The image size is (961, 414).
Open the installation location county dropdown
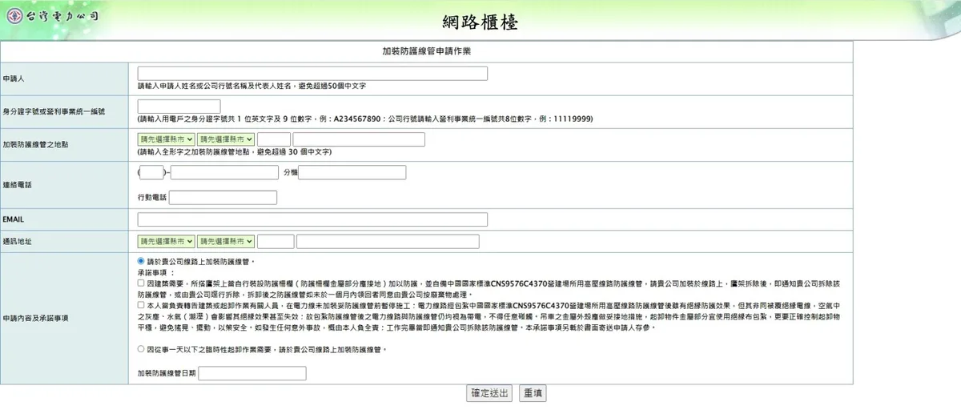point(167,139)
